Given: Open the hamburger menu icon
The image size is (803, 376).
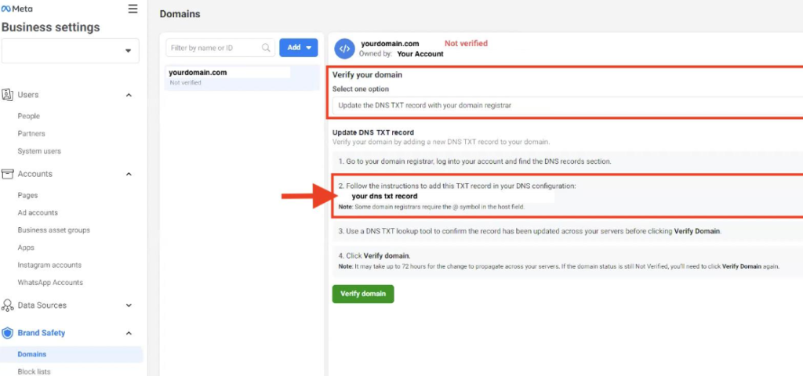Looking at the screenshot, I should click(133, 9).
